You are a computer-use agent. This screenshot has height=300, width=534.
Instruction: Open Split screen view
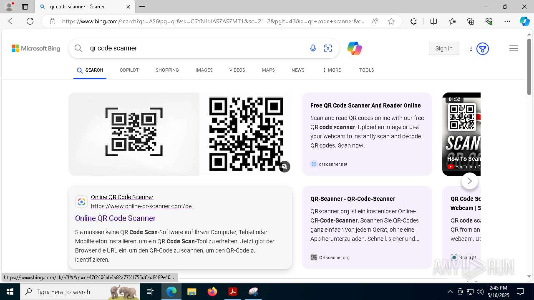click(433, 21)
